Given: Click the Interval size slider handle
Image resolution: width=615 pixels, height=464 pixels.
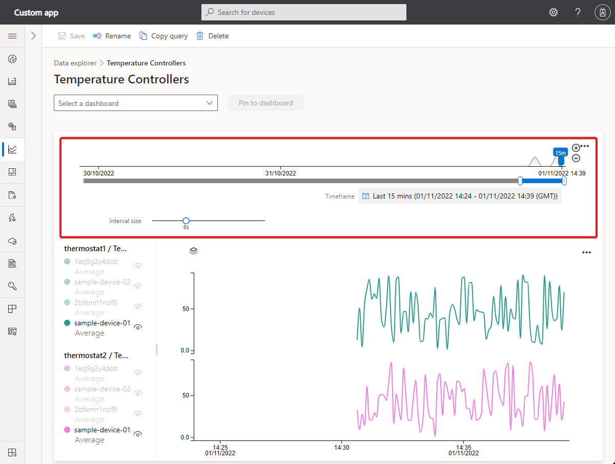Looking at the screenshot, I should click(x=186, y=220).
